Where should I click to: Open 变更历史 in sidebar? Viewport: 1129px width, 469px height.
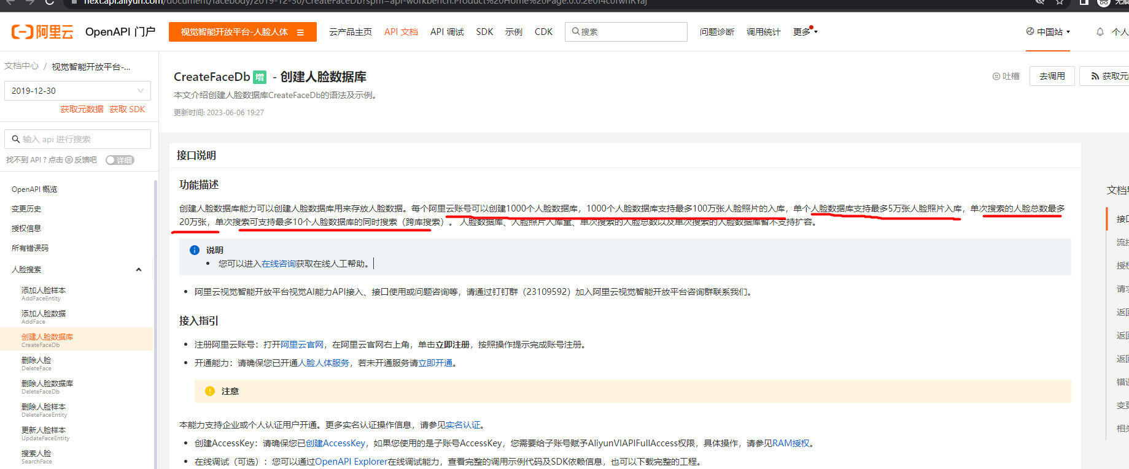[26, 209]
